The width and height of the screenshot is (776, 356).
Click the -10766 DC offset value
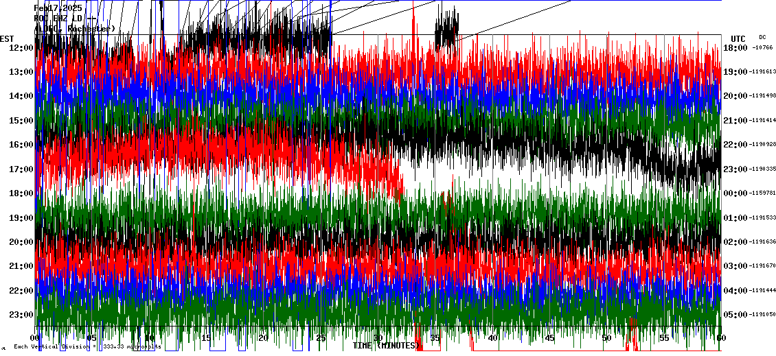763,47
